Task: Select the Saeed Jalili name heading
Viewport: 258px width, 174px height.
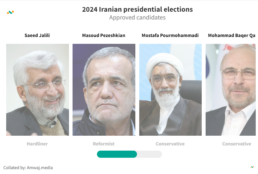Action: pos(37,35)
